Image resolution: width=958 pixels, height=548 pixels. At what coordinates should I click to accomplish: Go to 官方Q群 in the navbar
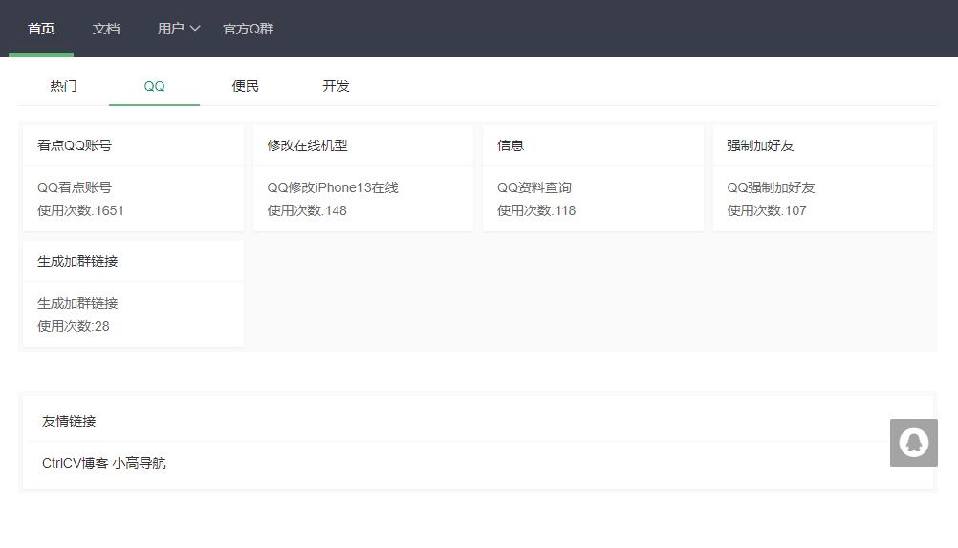(x=248, y=29)
